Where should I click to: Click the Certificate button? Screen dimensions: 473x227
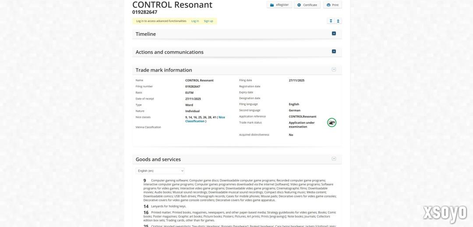(x=307, y=5)
